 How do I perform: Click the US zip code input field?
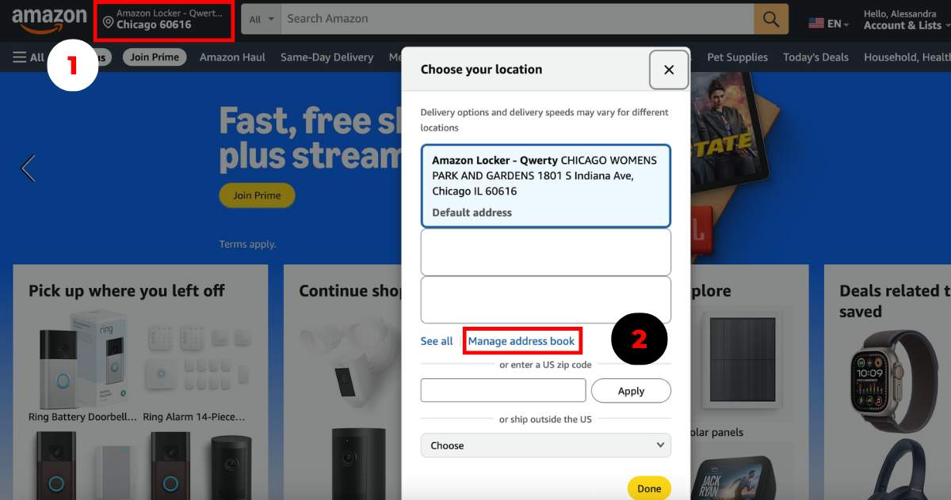(x=503, y=390)
